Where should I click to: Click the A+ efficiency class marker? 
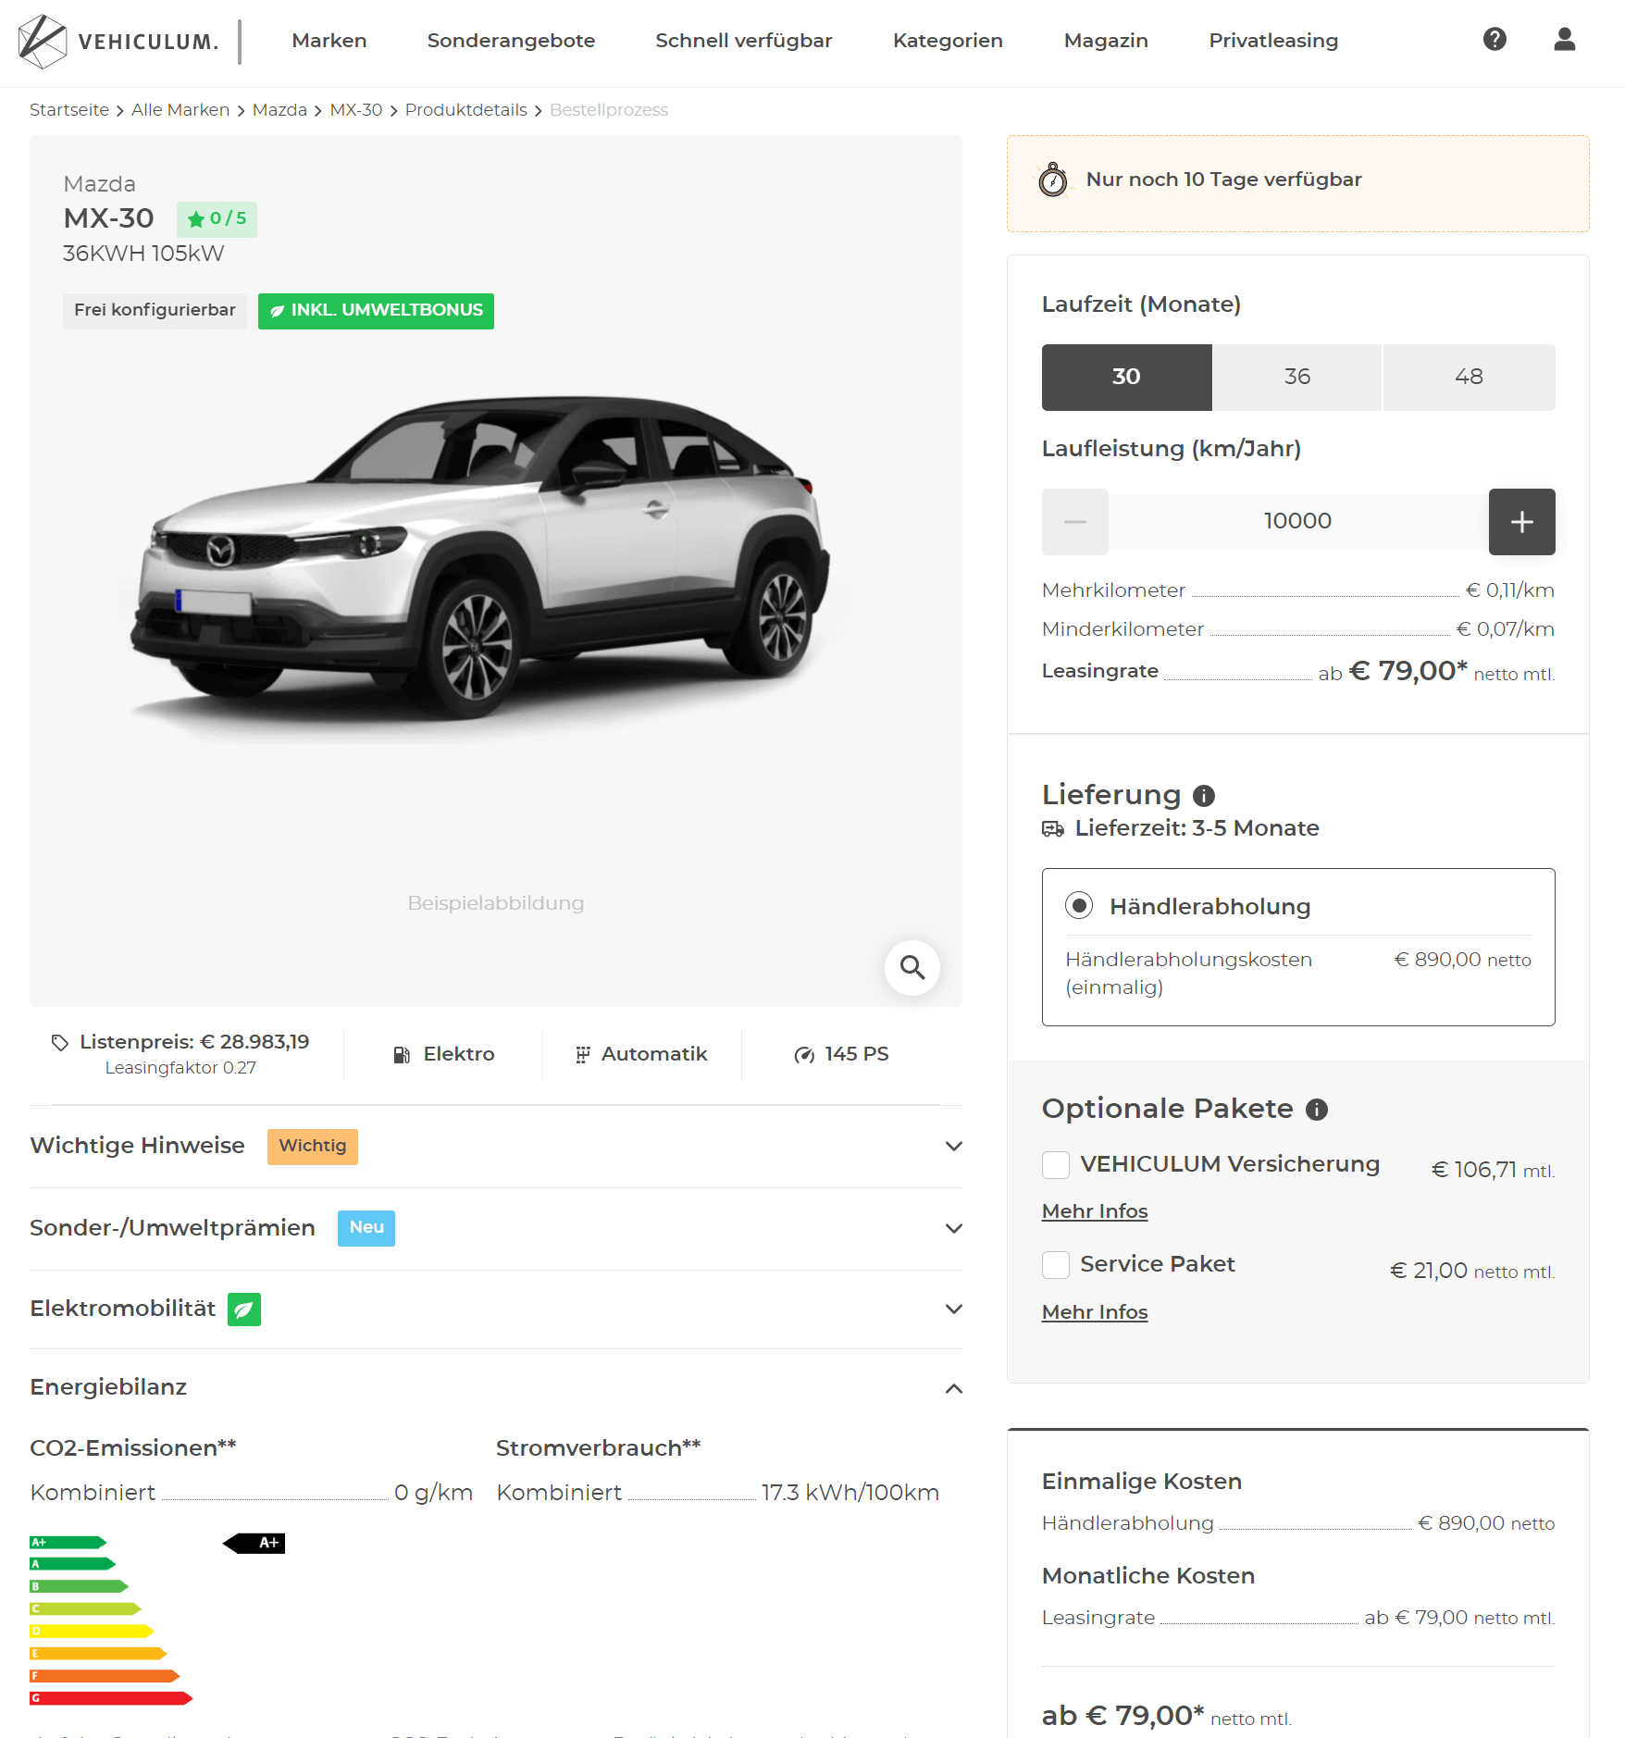[x=254, y=1543]
